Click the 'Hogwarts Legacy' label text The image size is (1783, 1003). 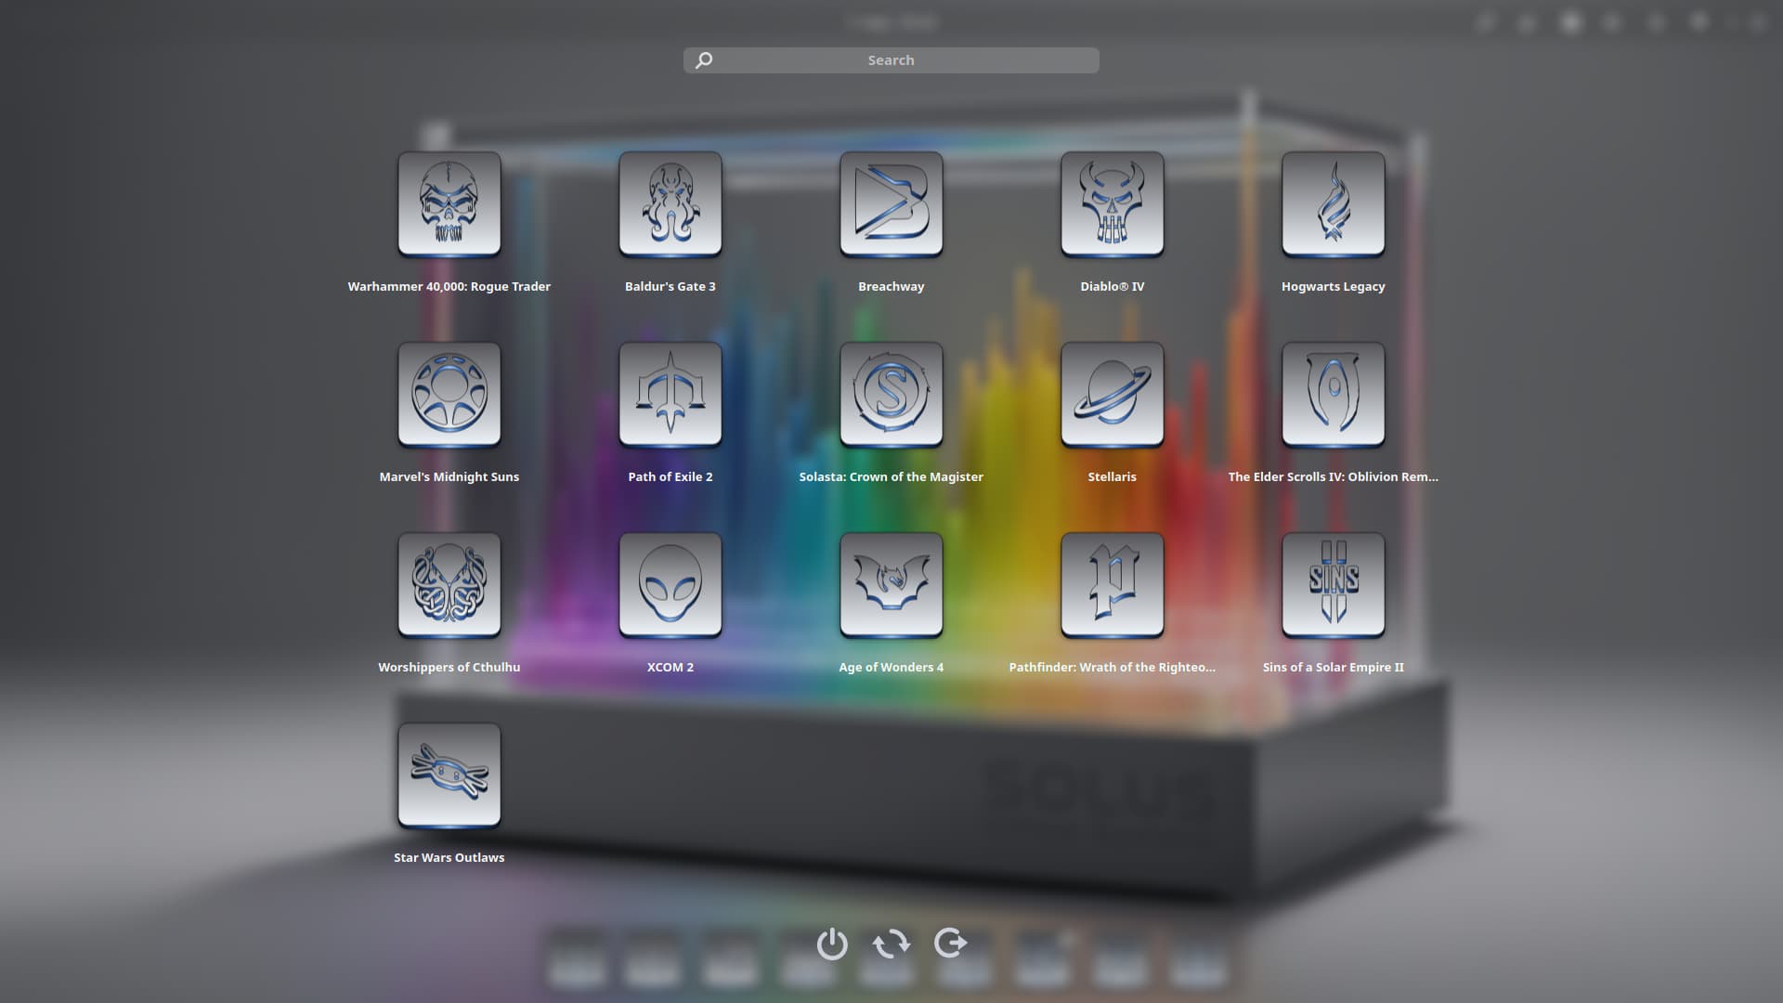(1334, 286)
